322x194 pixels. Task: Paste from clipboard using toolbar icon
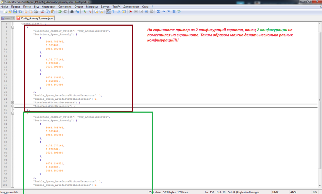point(53,12)
